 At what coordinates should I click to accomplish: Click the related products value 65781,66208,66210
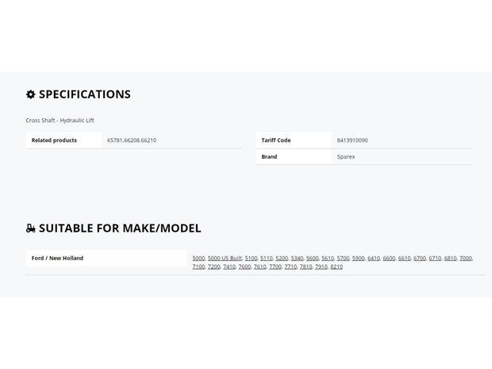tap(132, 140)
